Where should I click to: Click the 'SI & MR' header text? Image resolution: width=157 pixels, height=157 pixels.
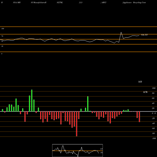(17, 3)
